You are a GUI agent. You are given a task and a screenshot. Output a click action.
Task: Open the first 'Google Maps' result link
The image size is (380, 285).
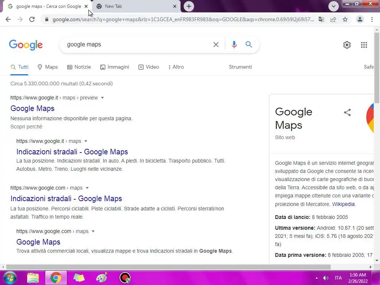point(32,108)
